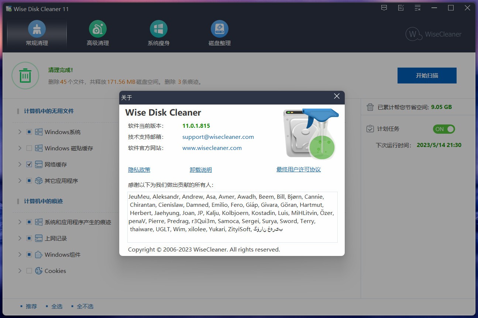Screen dimensions: 478x318
Task: Open the 最终用户许可协议 link
Action: click(299, 170)
